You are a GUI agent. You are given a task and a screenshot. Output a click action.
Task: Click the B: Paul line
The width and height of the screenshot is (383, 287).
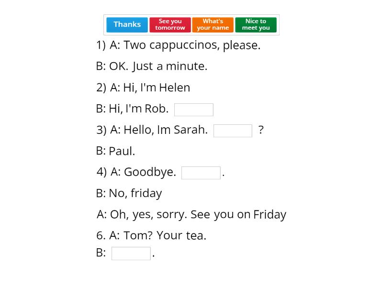[x=115, y=151]
